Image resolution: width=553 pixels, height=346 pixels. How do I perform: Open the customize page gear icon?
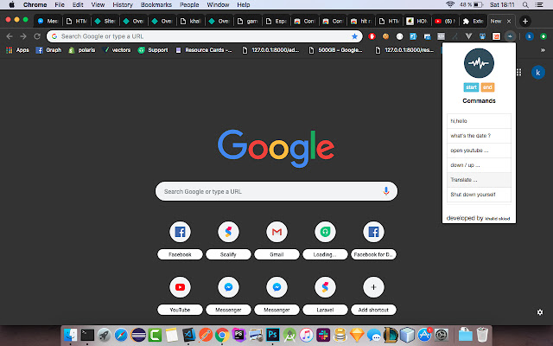[539, 312]
